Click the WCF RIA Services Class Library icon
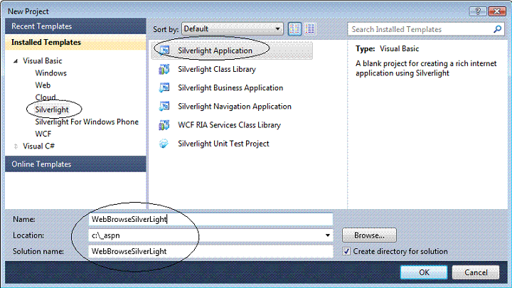 click(x=164, y=125)
